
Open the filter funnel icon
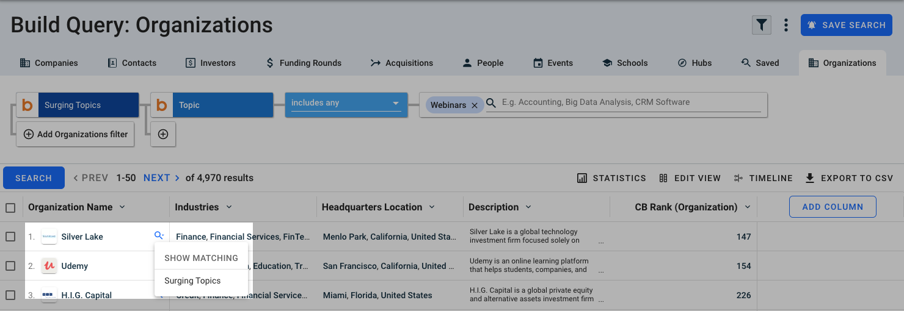pos(761,25)
